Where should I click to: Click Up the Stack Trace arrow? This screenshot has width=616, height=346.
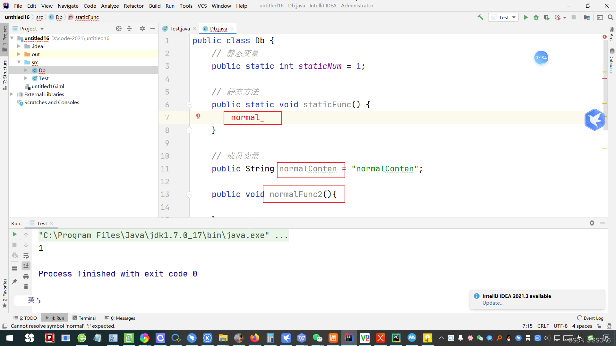click(x=26, y=235)
